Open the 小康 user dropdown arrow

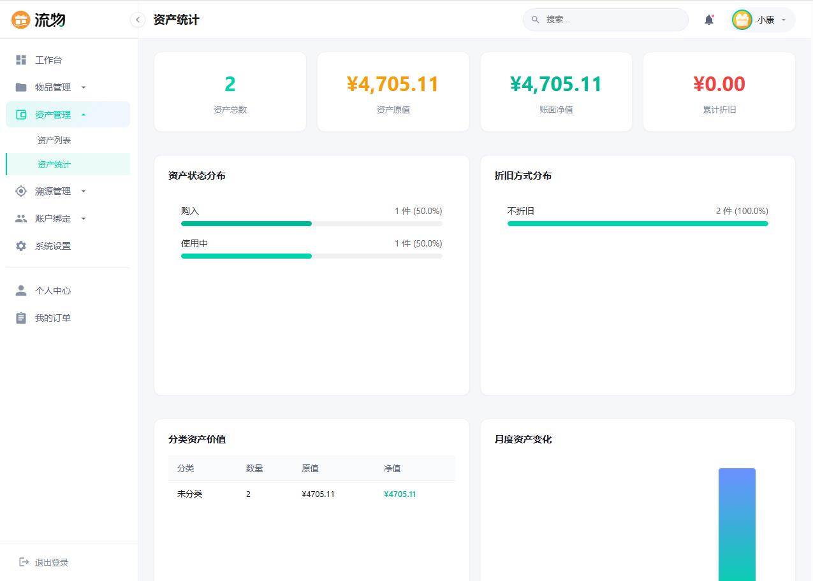(784, 20)
